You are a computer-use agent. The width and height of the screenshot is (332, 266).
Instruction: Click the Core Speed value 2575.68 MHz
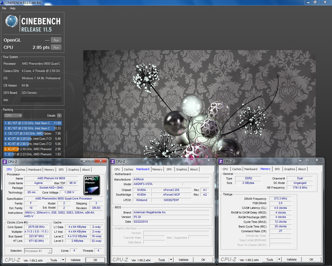point(36,227)
